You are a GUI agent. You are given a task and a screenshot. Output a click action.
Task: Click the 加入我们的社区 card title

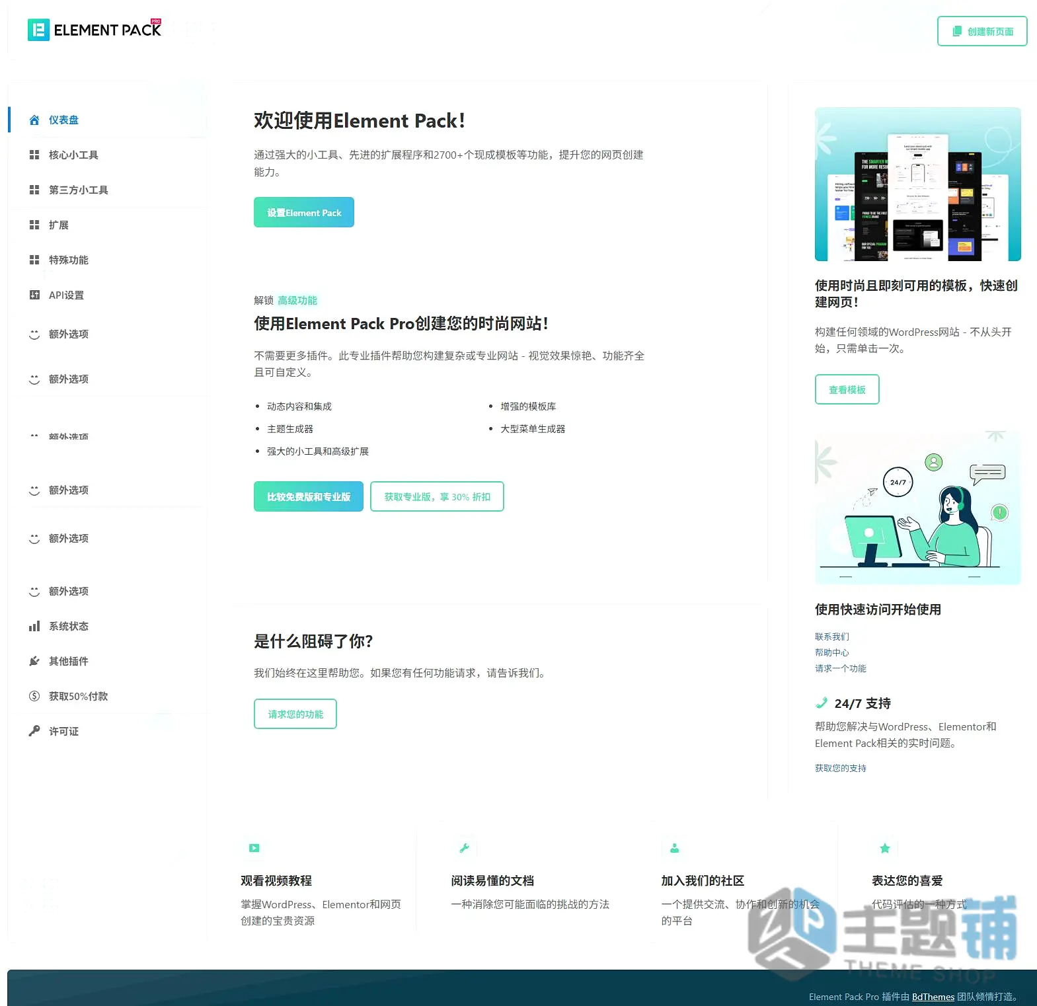[x=703, y=880]
